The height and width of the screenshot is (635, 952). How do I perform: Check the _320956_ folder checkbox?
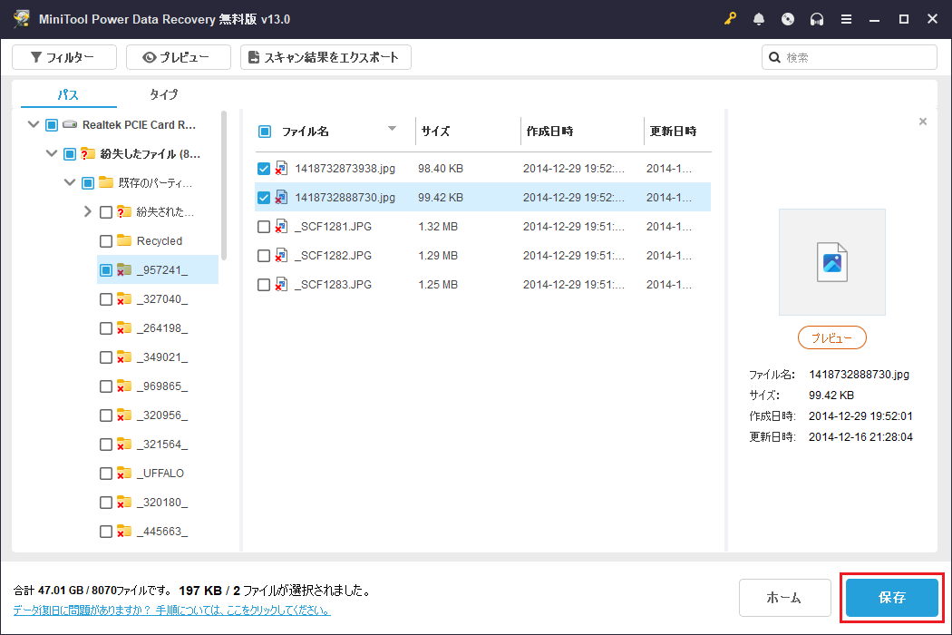click(x=106, y=415)
